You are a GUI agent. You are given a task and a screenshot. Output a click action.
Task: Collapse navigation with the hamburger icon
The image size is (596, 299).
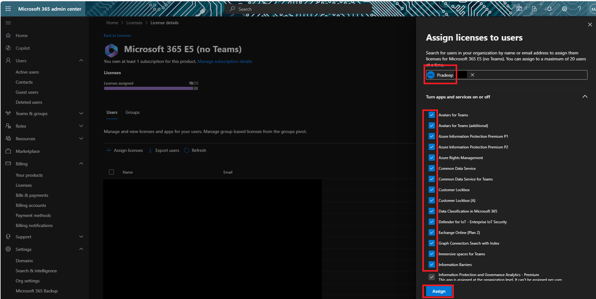tap(8, 23)
